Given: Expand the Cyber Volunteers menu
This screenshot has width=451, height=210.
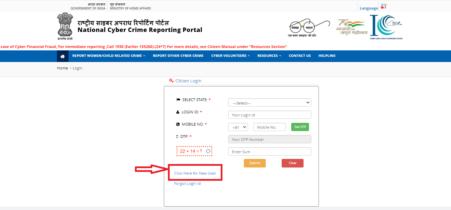Looking at the screenshot, I should point(230,56).
